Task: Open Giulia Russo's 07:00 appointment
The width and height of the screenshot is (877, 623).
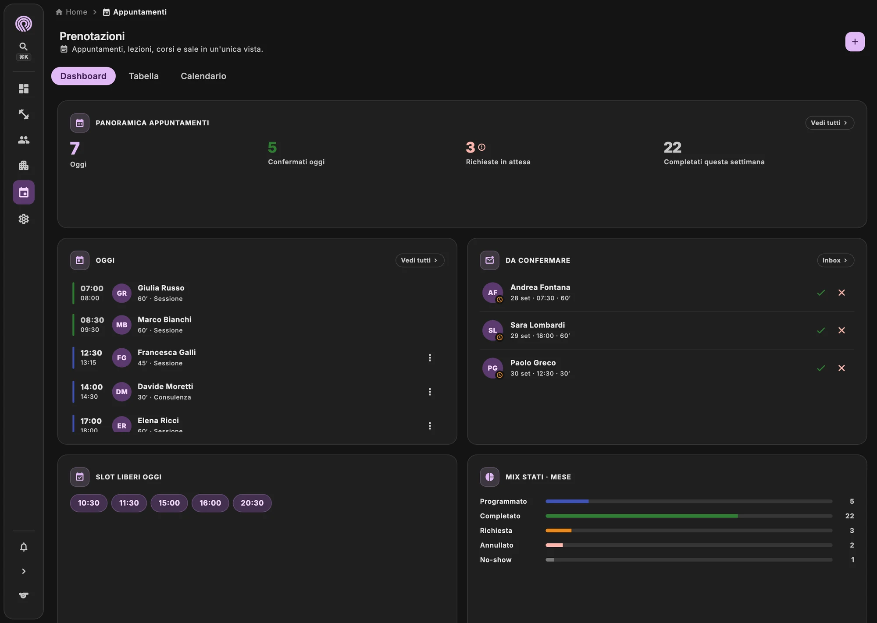Action: coord(258,294)
